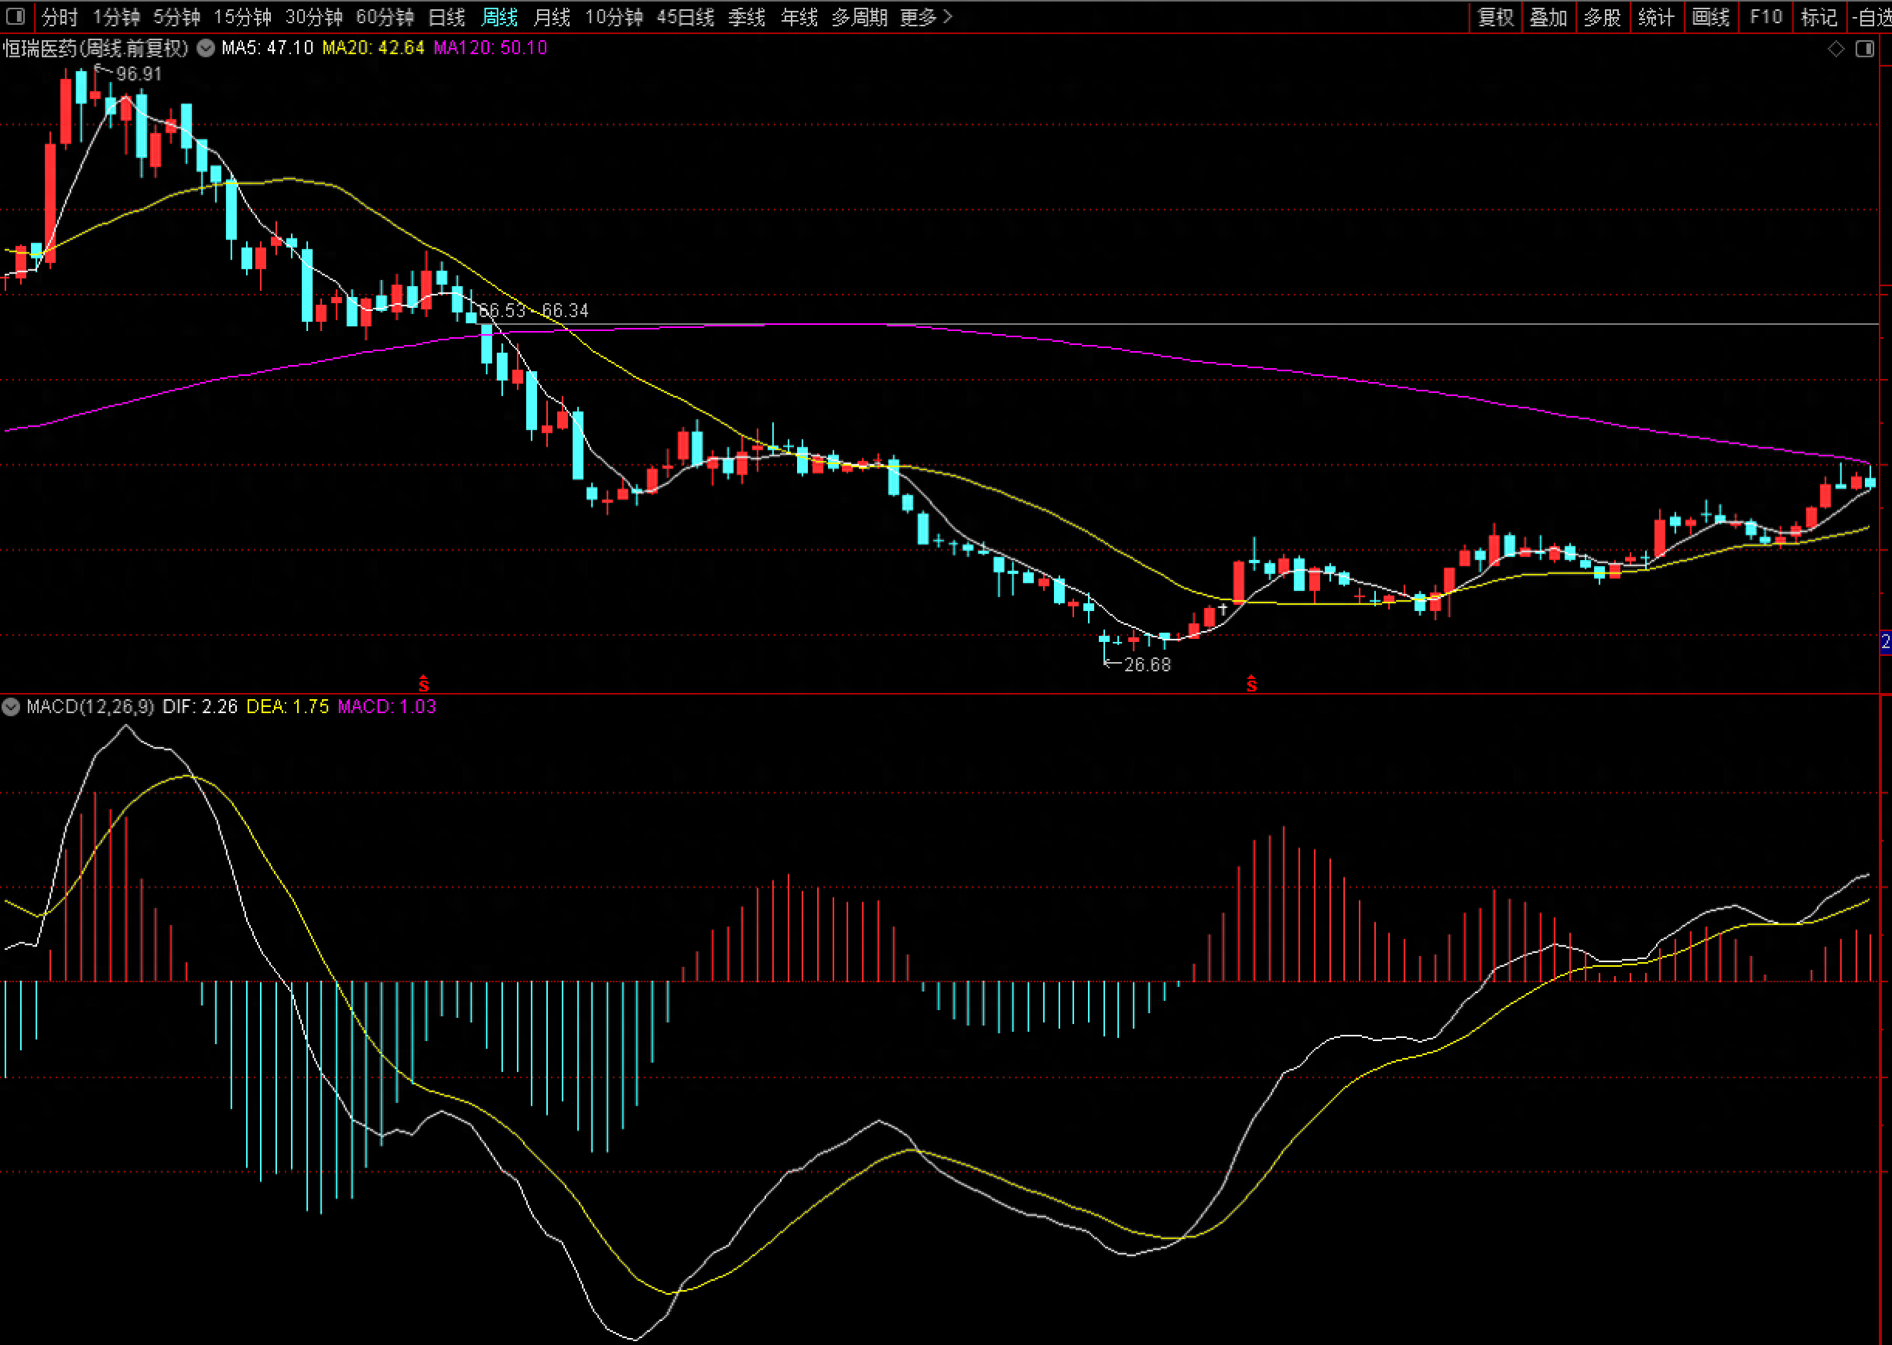Switch to 分时 intraday view
Viewport: 1892px width, 1345px height.
click(x=60, y=16)
